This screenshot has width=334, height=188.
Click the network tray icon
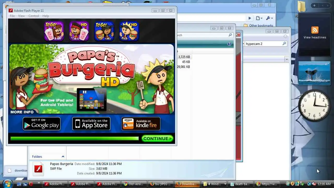click(x=309, y=184)
